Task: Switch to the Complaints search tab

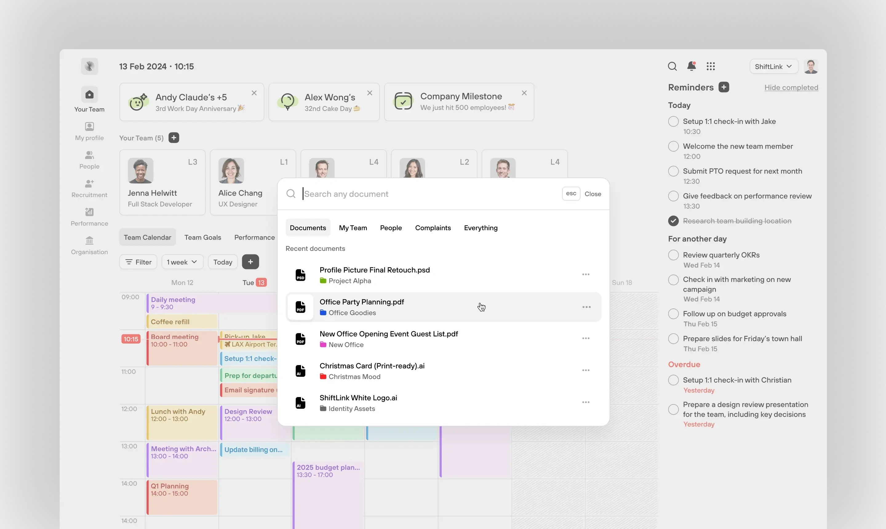Action: [x=433, y=228]
